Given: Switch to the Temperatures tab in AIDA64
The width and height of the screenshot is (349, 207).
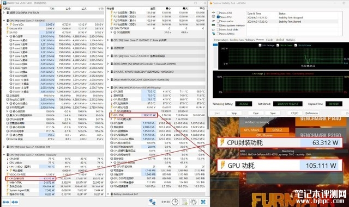Looking at the screenshot, I should tap(221, 40).
